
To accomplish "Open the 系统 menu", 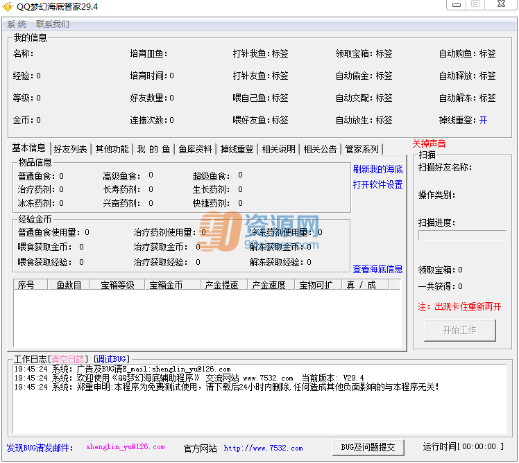I will (x=17, y=24).
